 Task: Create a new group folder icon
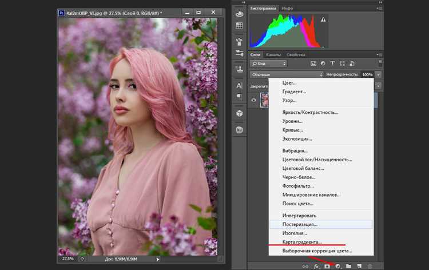[x=348, y=266]
